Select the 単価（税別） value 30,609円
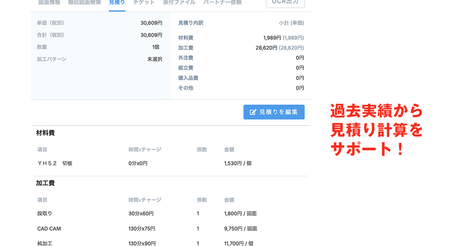This screenshot has width=461, height=246. coord(151,23)
